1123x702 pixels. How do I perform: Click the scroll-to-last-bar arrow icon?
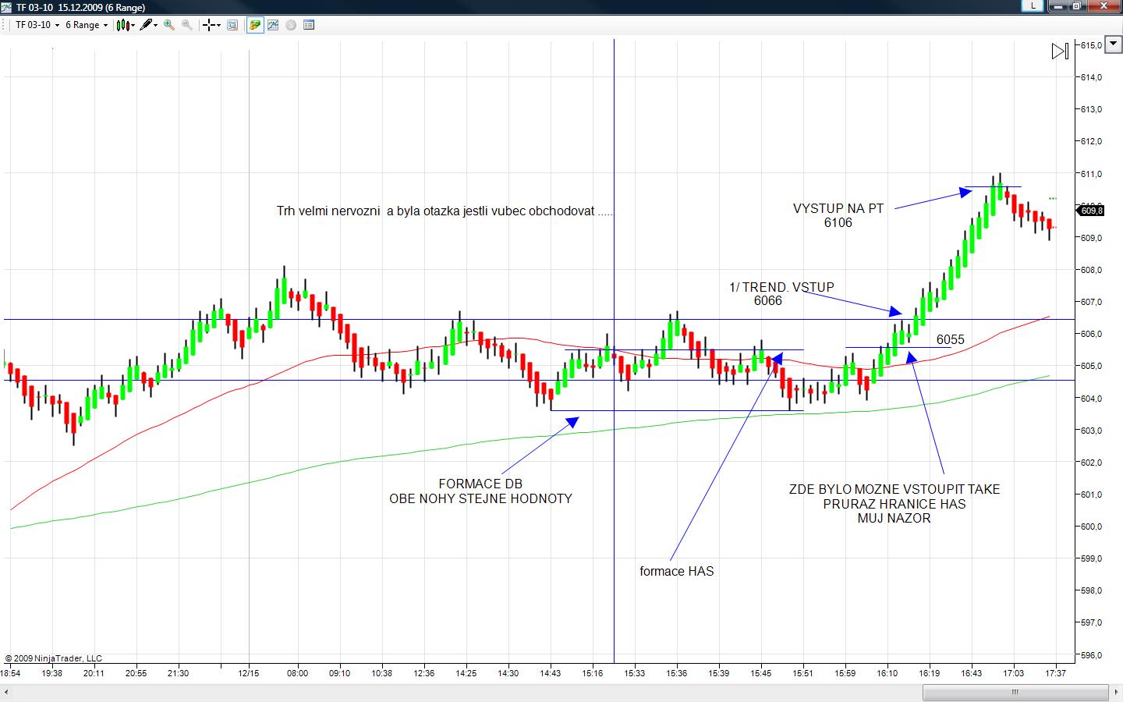pos(1060,51)
